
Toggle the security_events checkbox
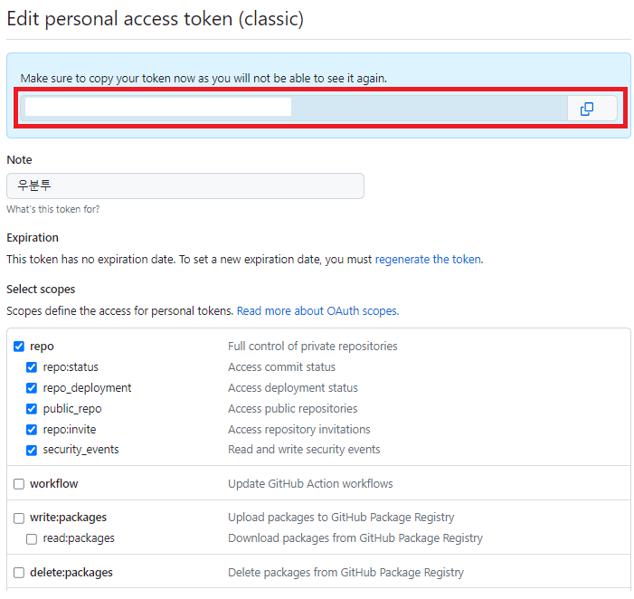pyautogui.click(x=32, y=451)
